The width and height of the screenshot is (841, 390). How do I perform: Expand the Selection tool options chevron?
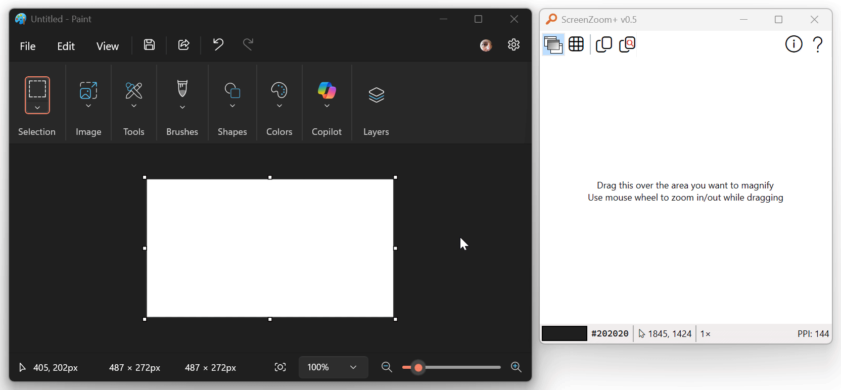(37, 108)
